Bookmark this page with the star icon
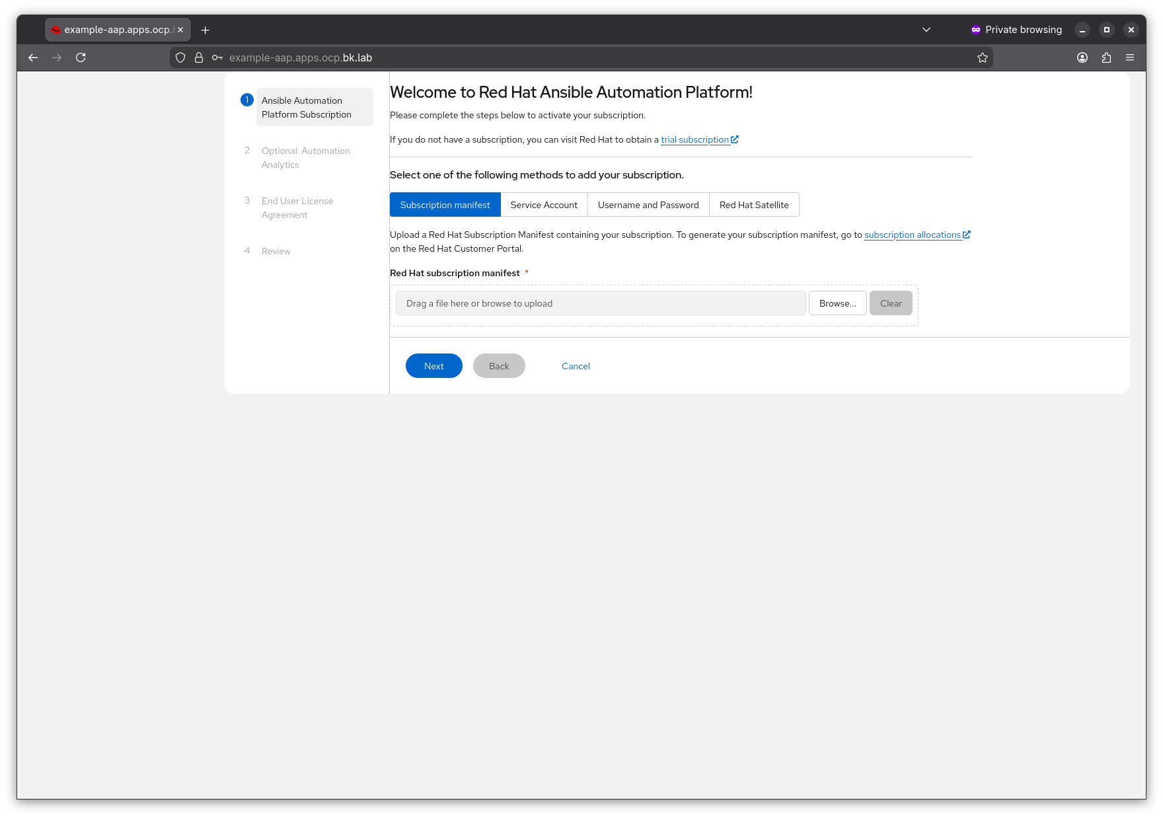The height and width of the screenshot is (818, 1163). pos(983,57)
